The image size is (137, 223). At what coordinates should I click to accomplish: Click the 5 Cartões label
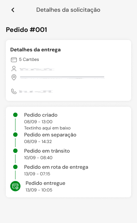[x=29, y=59]
